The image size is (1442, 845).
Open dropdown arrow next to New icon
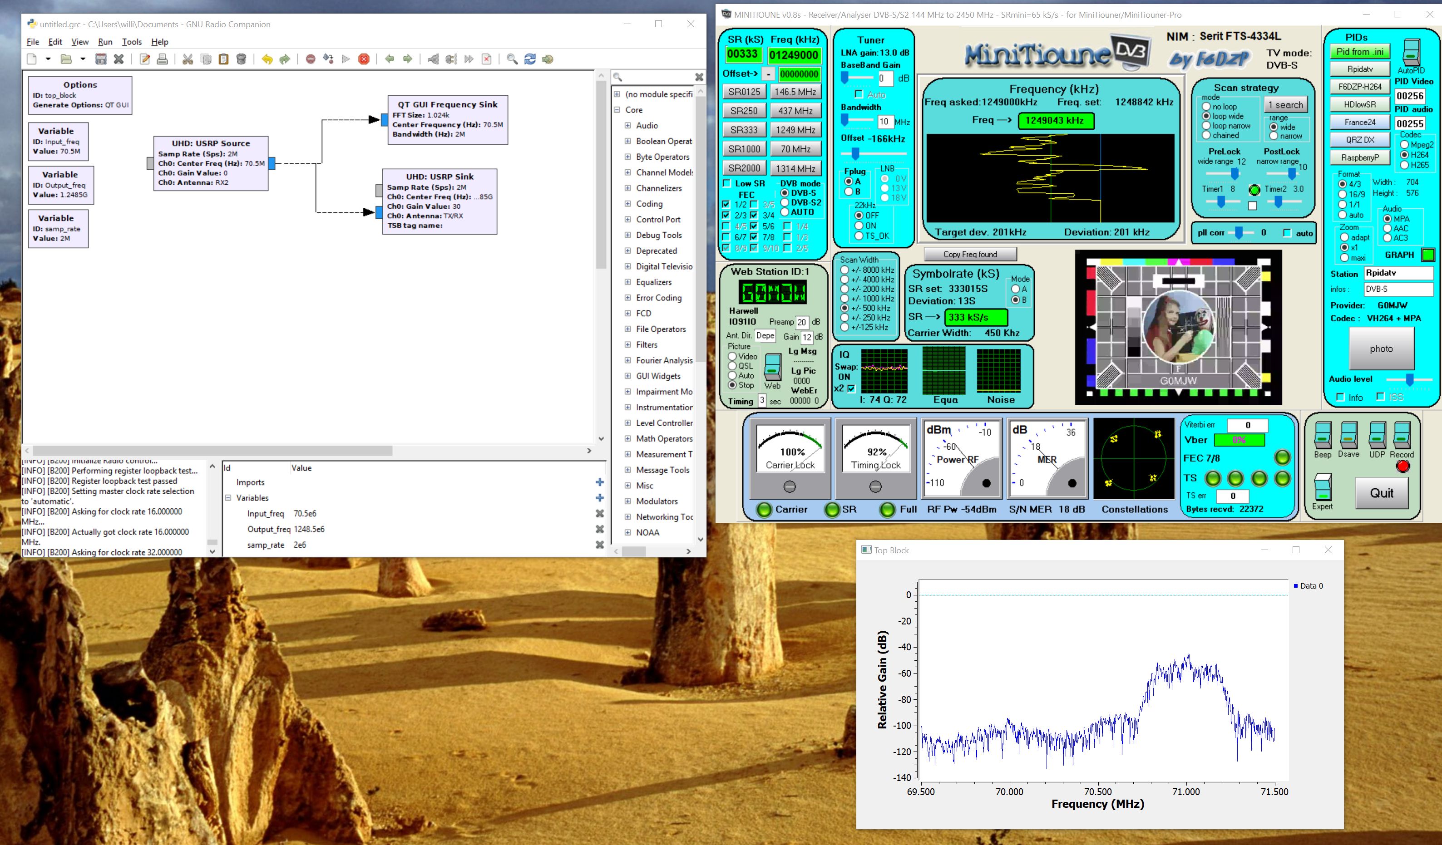(48, 59)
